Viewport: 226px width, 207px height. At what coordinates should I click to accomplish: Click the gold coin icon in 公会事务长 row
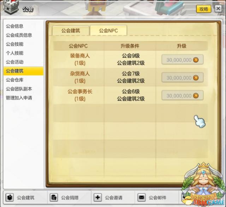tap(196, 95)
